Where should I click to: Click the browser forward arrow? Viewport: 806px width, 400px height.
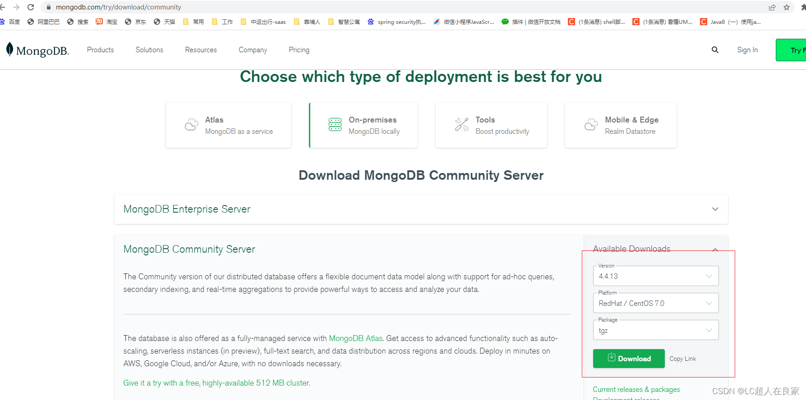pos(16,7)
